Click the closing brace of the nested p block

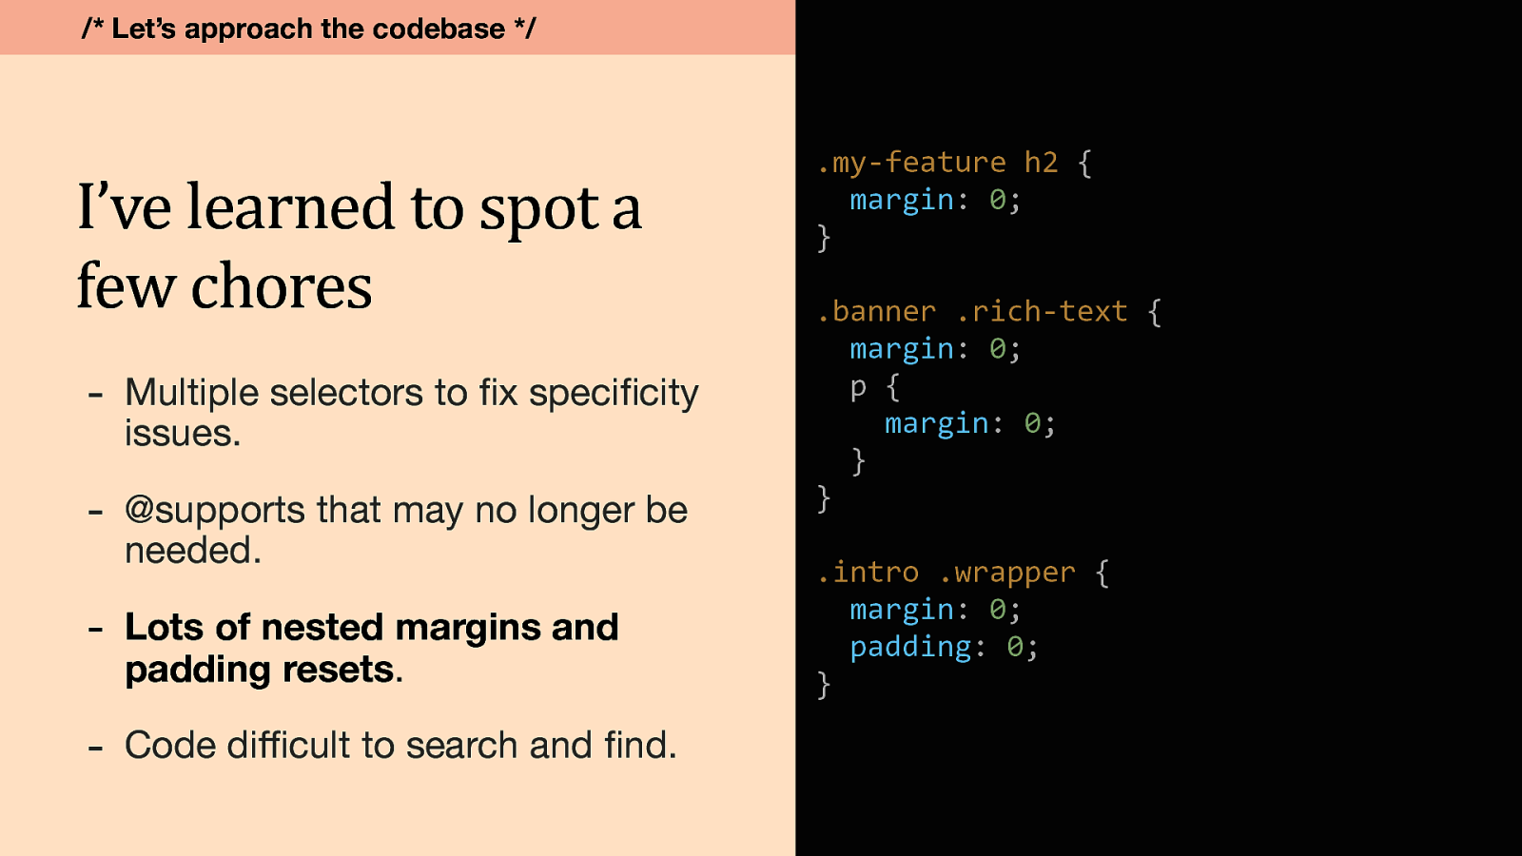(x=858, y=461)
